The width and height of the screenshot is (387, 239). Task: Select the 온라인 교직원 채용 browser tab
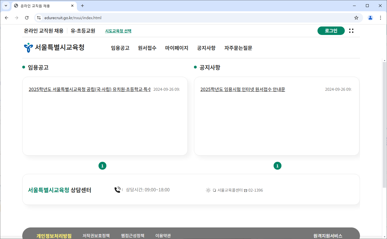tap(44, 6)
